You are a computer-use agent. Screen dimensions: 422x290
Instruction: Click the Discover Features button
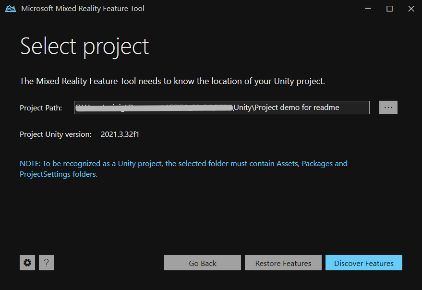pos(363,263)
